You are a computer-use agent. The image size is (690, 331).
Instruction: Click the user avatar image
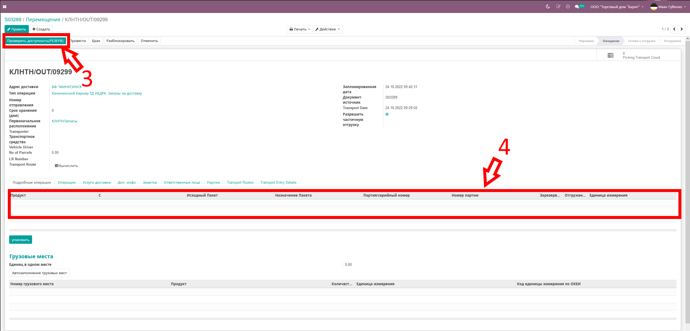coord(654,6)
